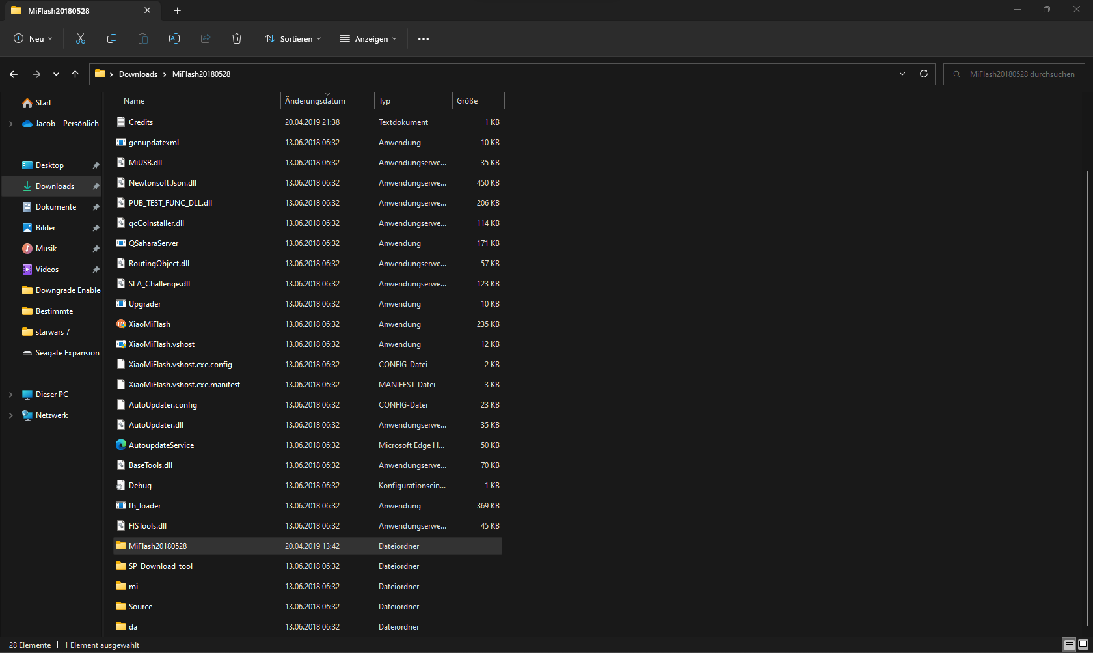
Task: Expand the Dieser PC tree node
Action: (x=10, y=395)
